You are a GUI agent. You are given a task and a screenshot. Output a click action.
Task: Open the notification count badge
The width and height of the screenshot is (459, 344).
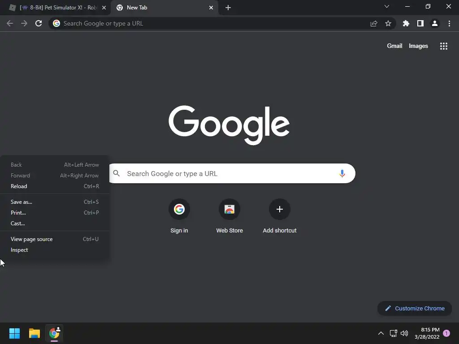(446, 333)
